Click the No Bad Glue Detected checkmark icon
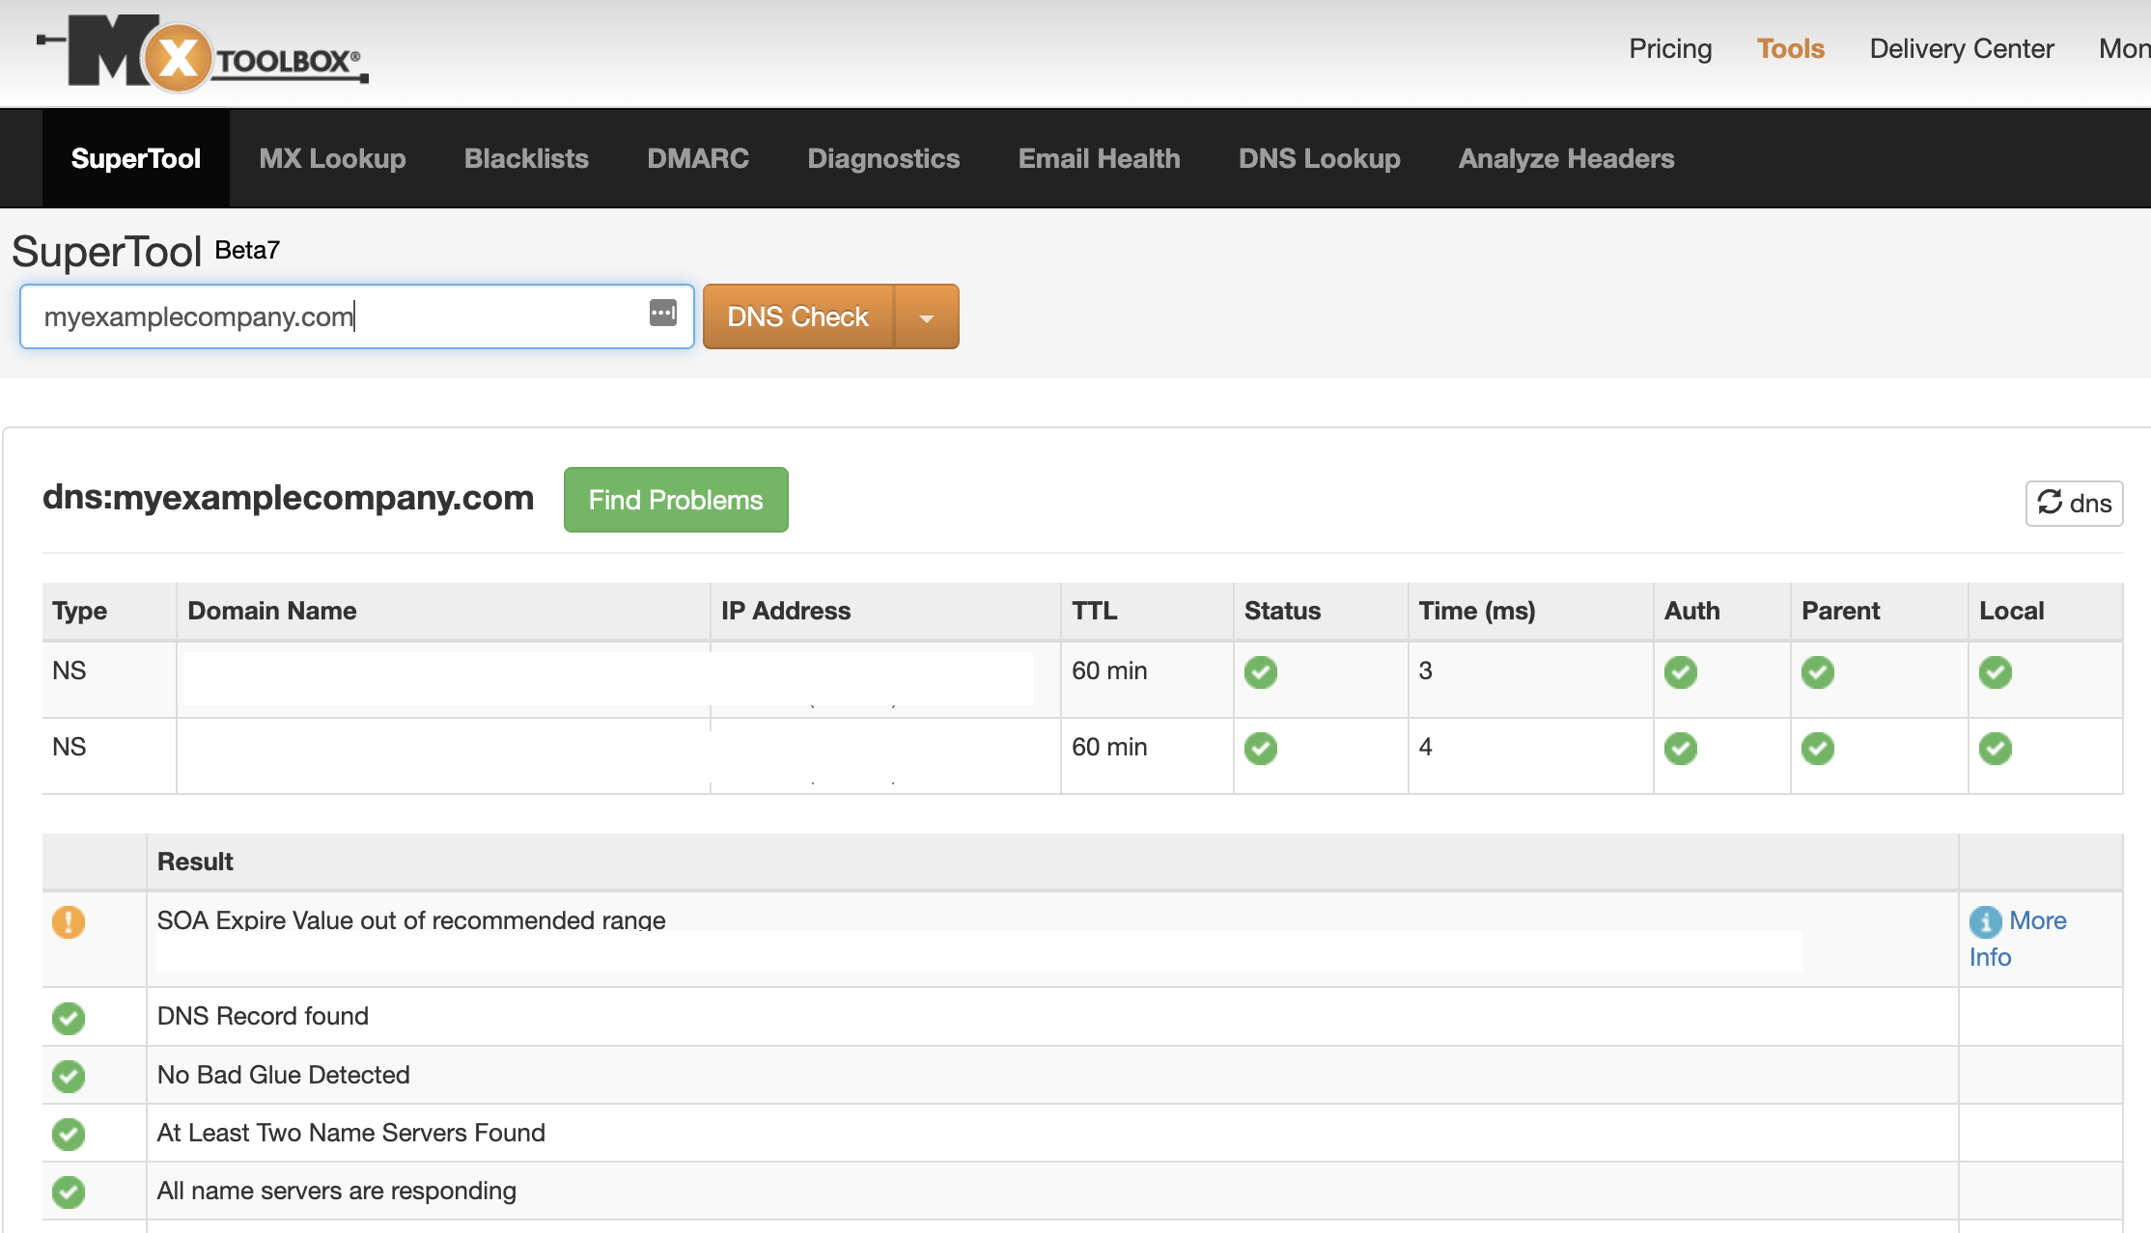Image resolution: width=2151 pixels, height=1233 pixels. pos(68,1074)
